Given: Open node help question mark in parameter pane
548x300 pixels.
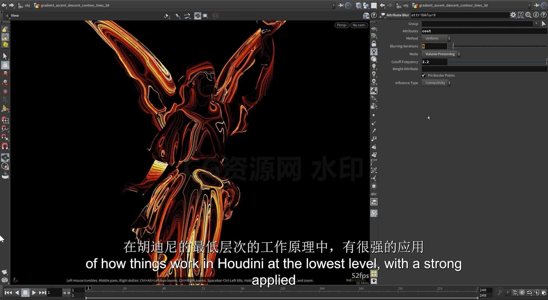Looking at the screenshot, I should (x=544, y=15).
